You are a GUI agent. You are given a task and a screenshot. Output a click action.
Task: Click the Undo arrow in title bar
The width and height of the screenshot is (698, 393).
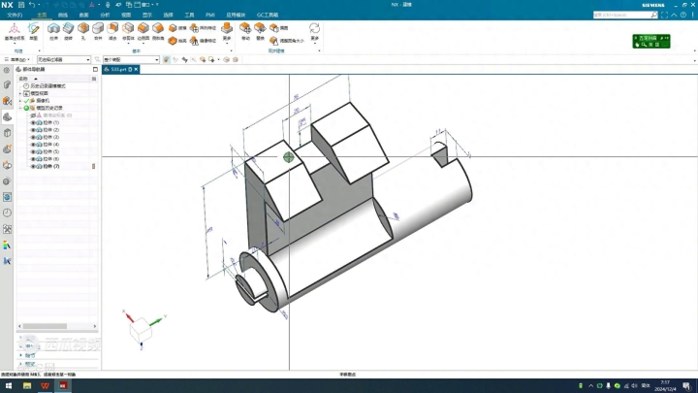tap(32, 5)
